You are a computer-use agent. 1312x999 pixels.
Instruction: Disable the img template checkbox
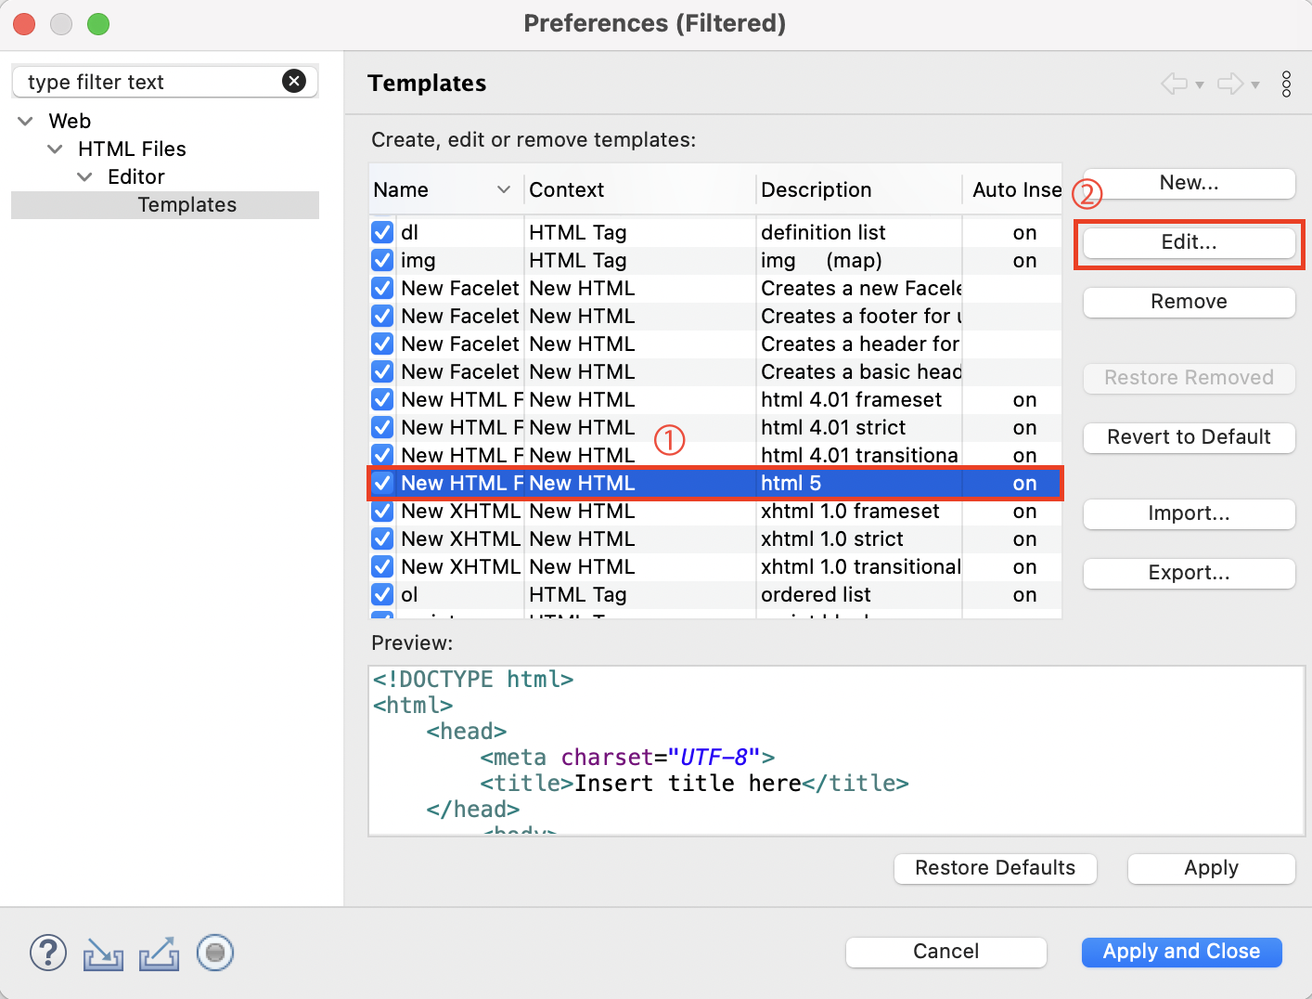(x=382, y=260)
